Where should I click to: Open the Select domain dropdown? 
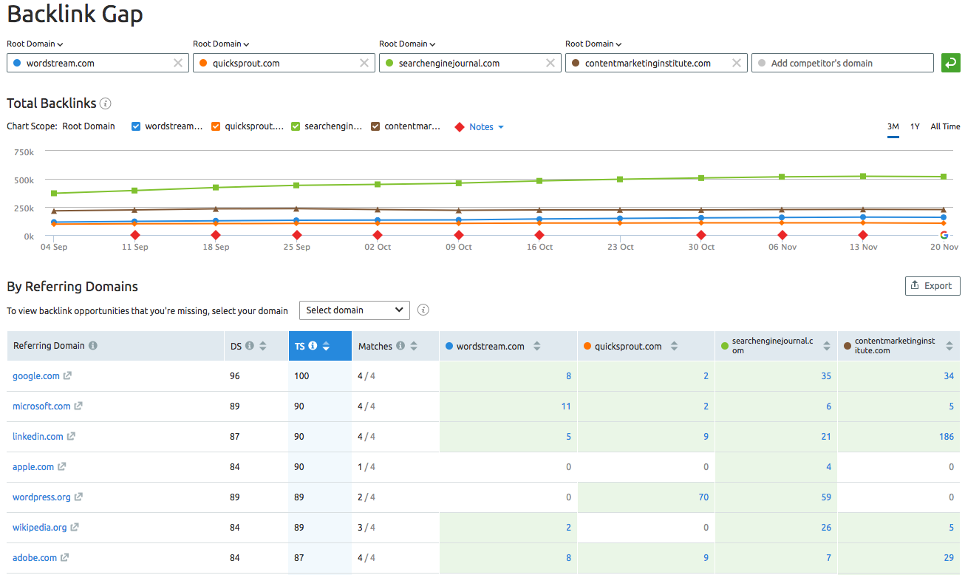pyautogui.click(x=355, y=310)
